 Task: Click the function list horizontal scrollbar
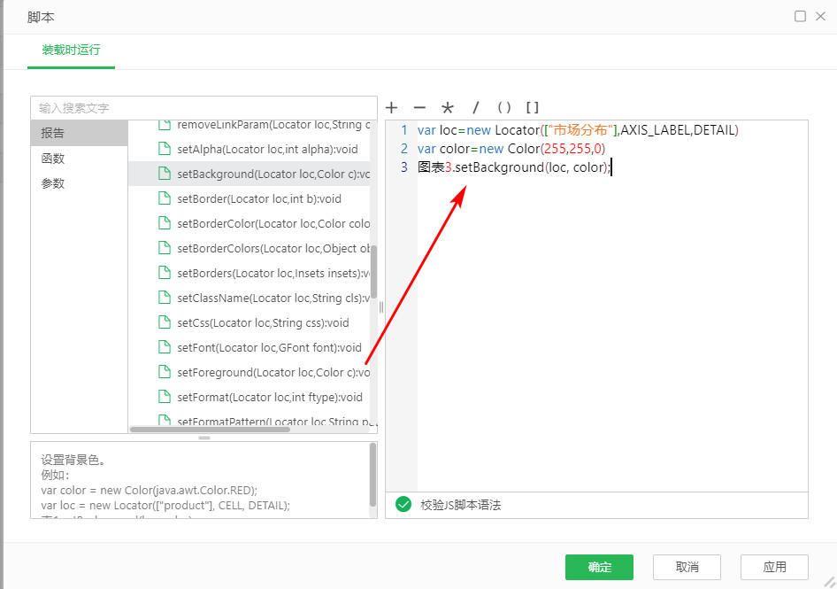pyautogui.click(x=211, y=430)
